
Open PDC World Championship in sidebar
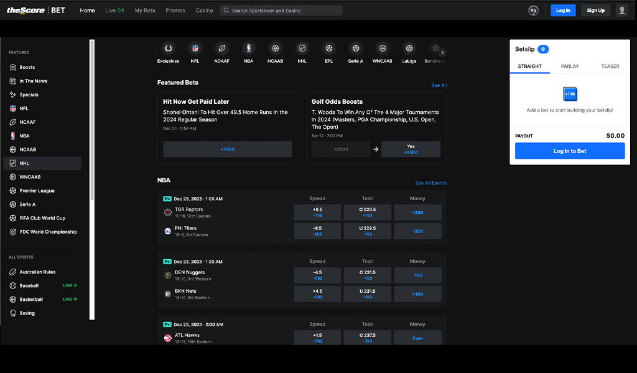43,232
